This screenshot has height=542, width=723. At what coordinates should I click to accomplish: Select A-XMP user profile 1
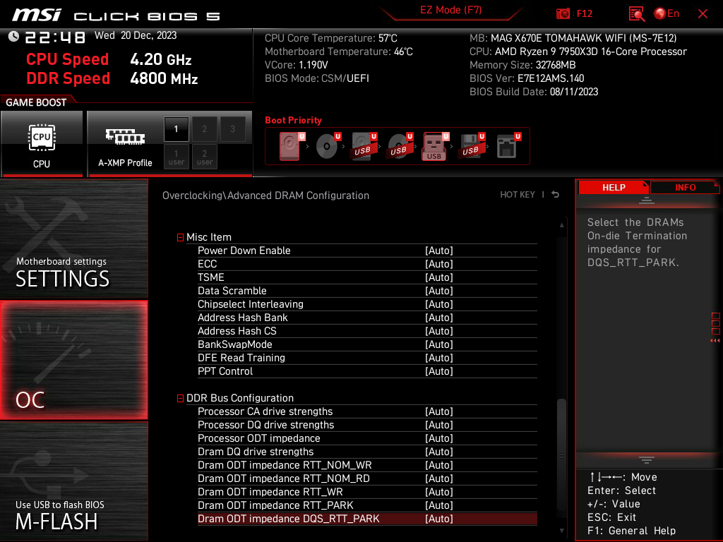pos(176,157)
